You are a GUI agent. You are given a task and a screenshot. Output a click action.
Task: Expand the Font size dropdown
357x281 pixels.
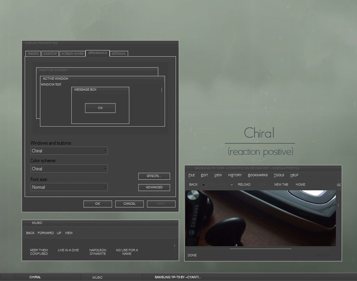(105, 187)
